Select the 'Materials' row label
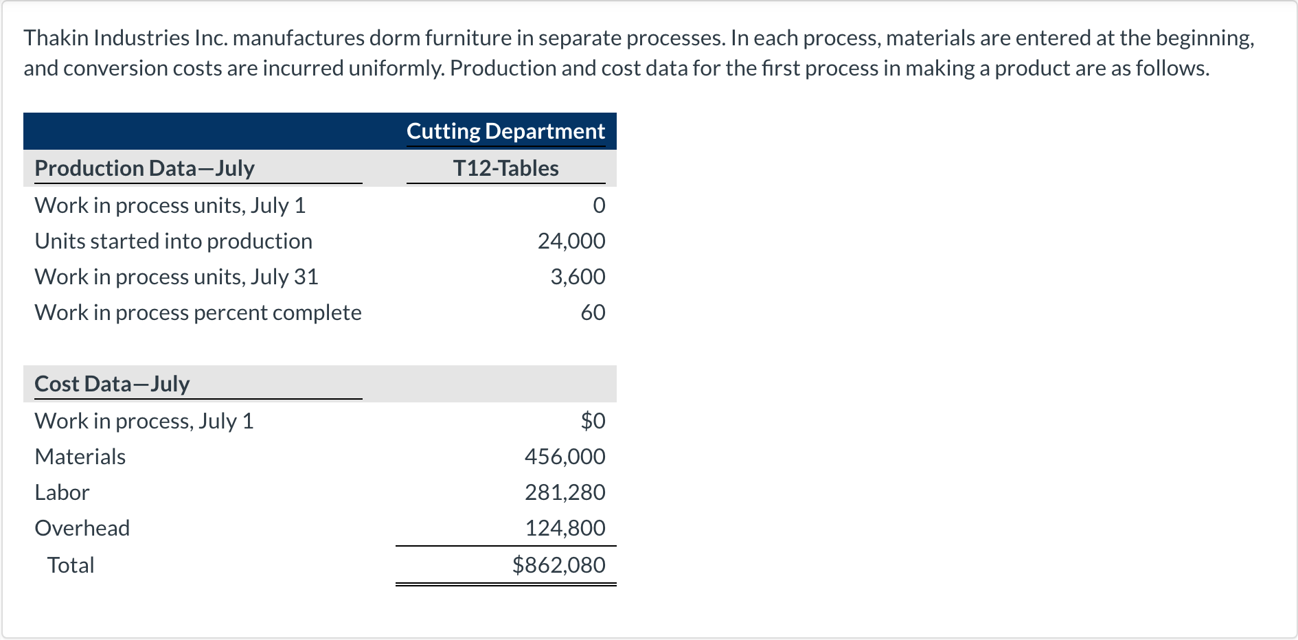Screen dimensions: 1298x640 click(80, 457)
